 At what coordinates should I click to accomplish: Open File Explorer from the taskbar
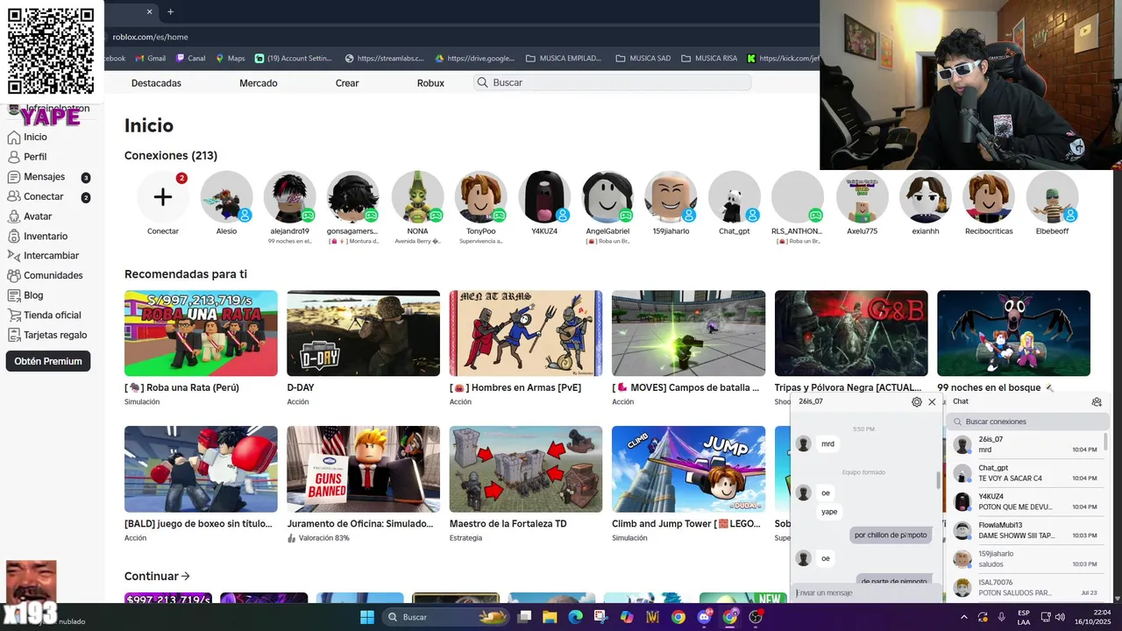coord(549,617)
